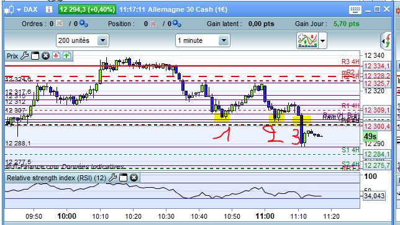
Task: Click the 12 288,1 level text on chart
Action: pyautogui.click(x=18, y=144)
